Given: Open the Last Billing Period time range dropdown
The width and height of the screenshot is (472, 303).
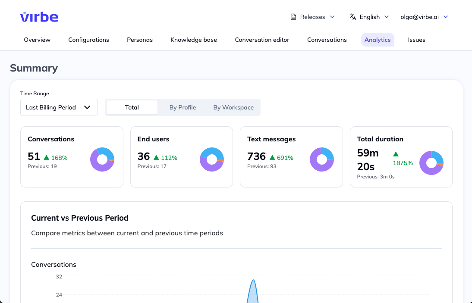Looking at the screenshot, I should click(x=59, y=107).
